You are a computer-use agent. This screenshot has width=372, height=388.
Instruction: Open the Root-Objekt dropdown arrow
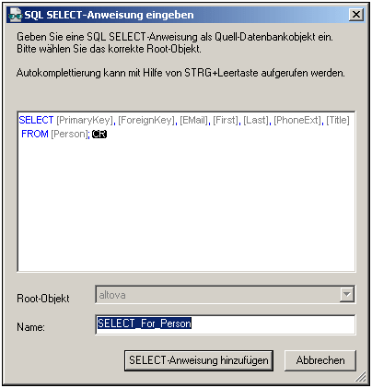pyautogui.click(x=347, y=294)
